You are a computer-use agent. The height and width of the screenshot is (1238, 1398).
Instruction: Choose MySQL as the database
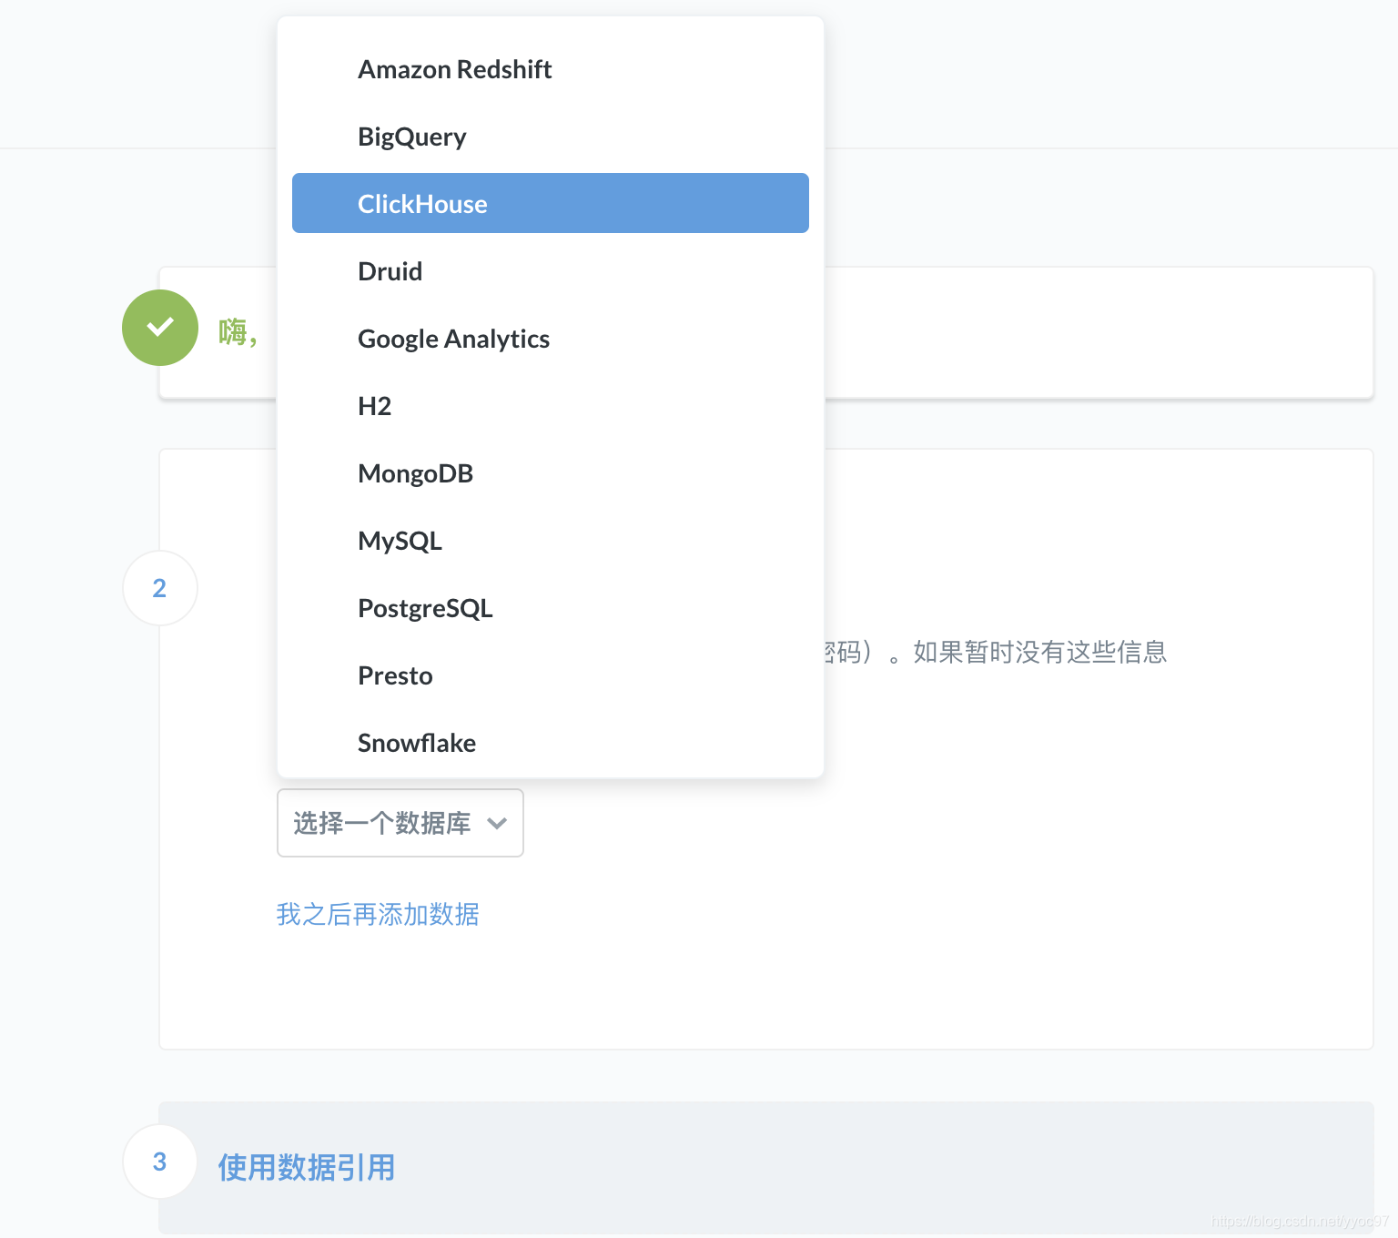point(550,541)
